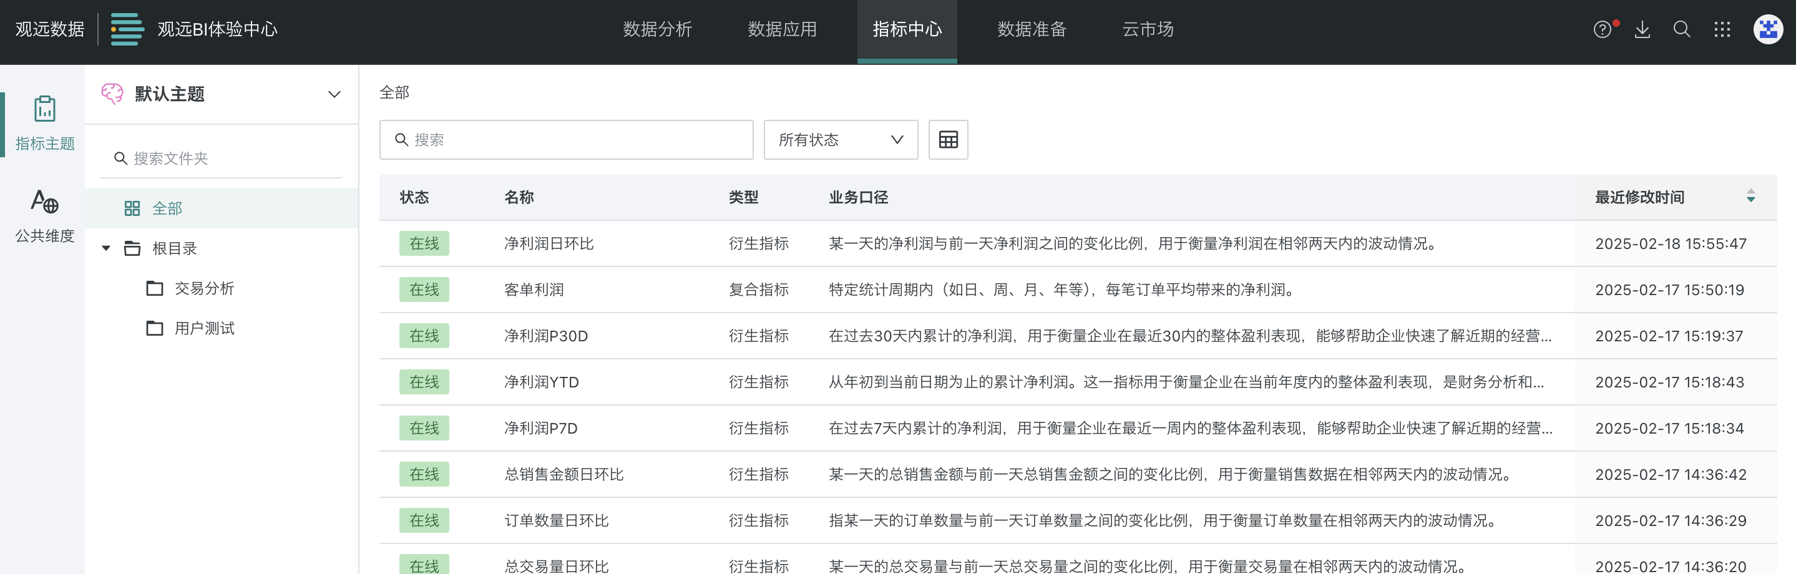Click the 全部 breadcrumb heading

[394, 92]
